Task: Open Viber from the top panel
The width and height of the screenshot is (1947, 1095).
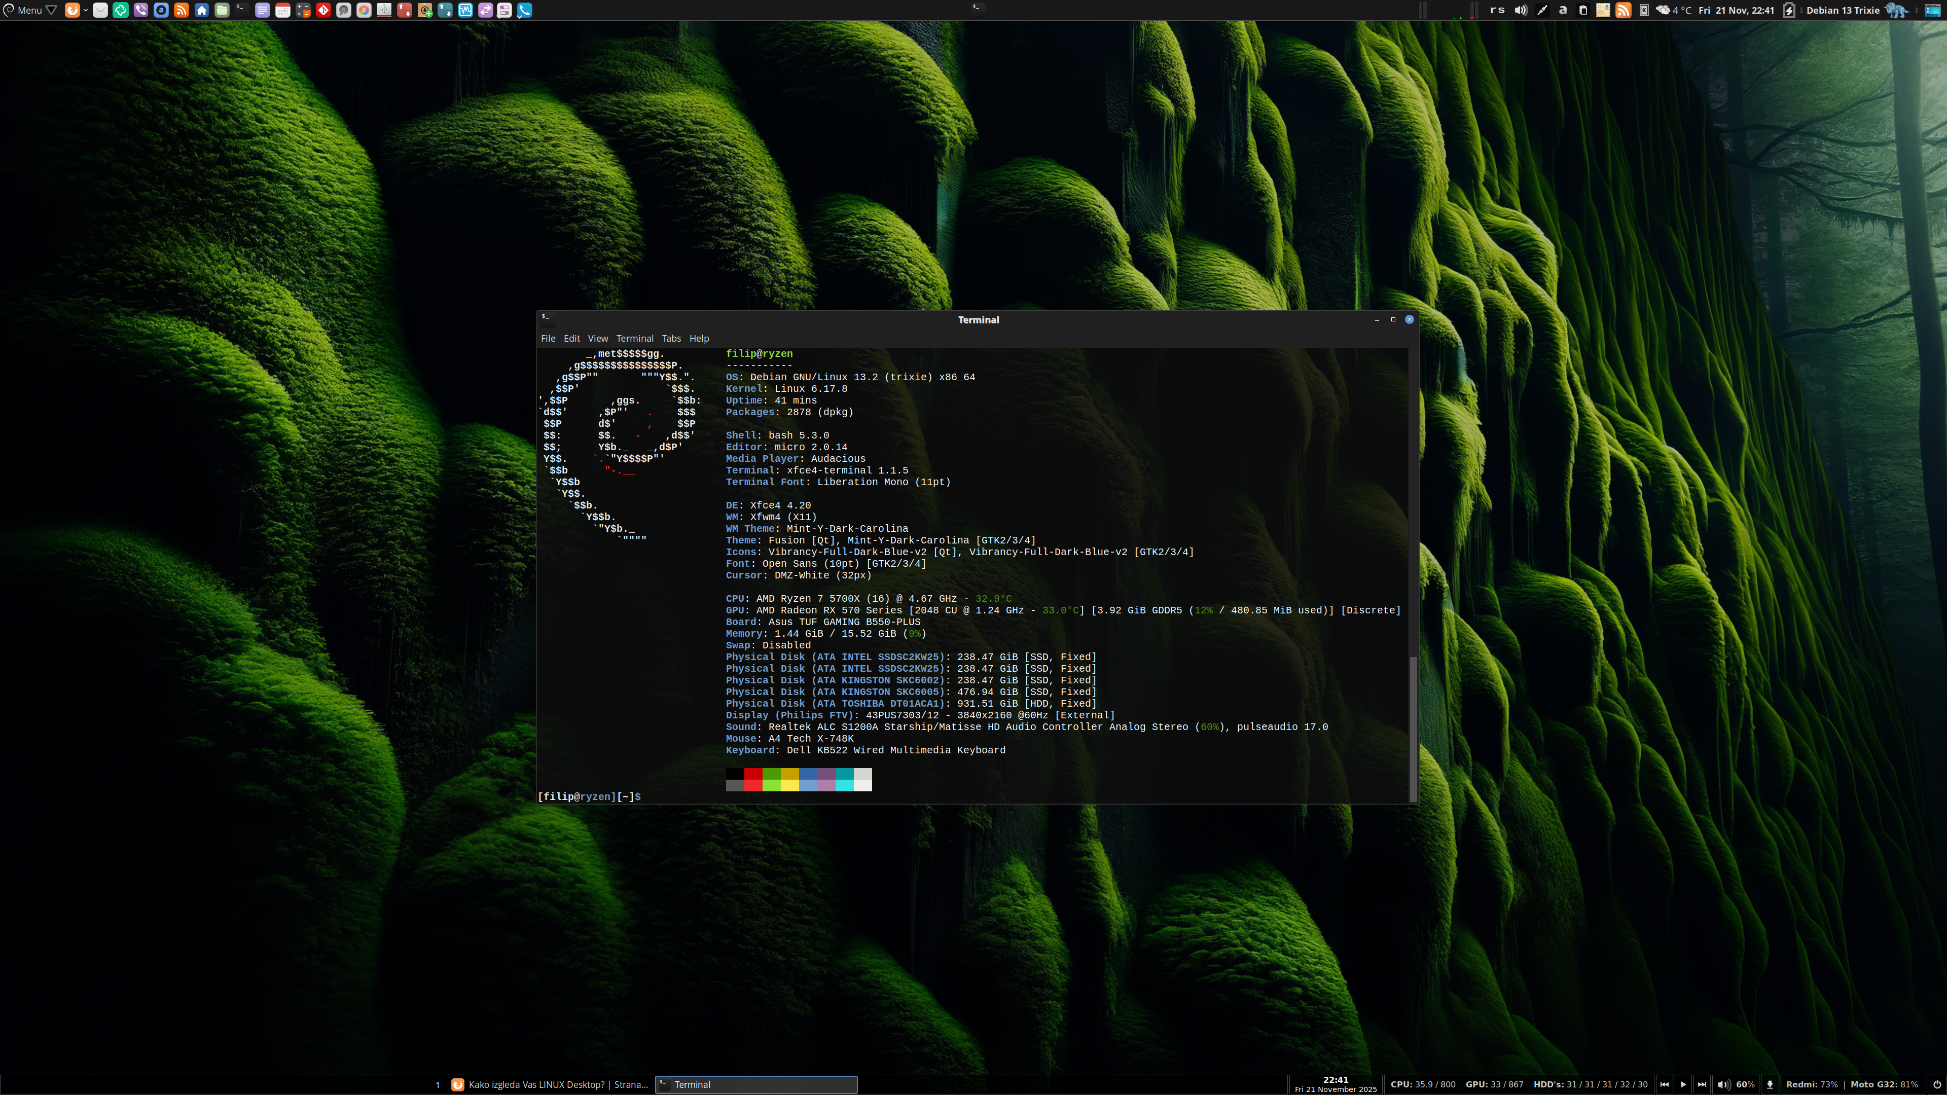Action: pyautogui.click(x=141, y=10)
